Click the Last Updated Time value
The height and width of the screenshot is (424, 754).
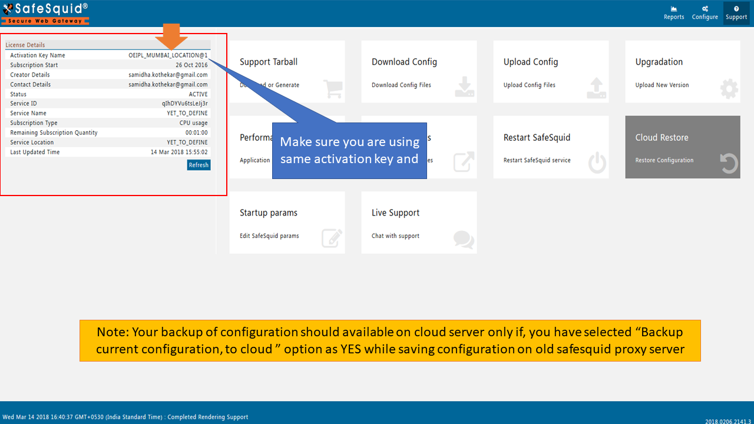(x=179, y=152)
